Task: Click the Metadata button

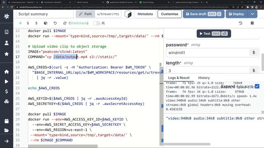Action: point(145,14)
